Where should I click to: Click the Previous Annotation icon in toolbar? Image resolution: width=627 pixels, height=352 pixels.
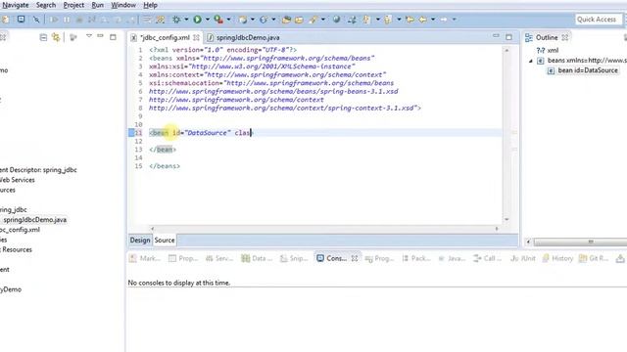pyautogui.click(x=388, y=20)
